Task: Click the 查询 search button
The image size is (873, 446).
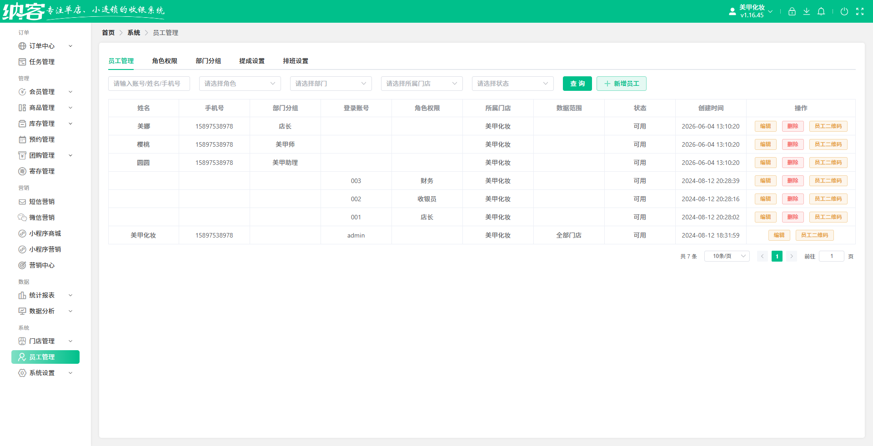Action: 577,84
